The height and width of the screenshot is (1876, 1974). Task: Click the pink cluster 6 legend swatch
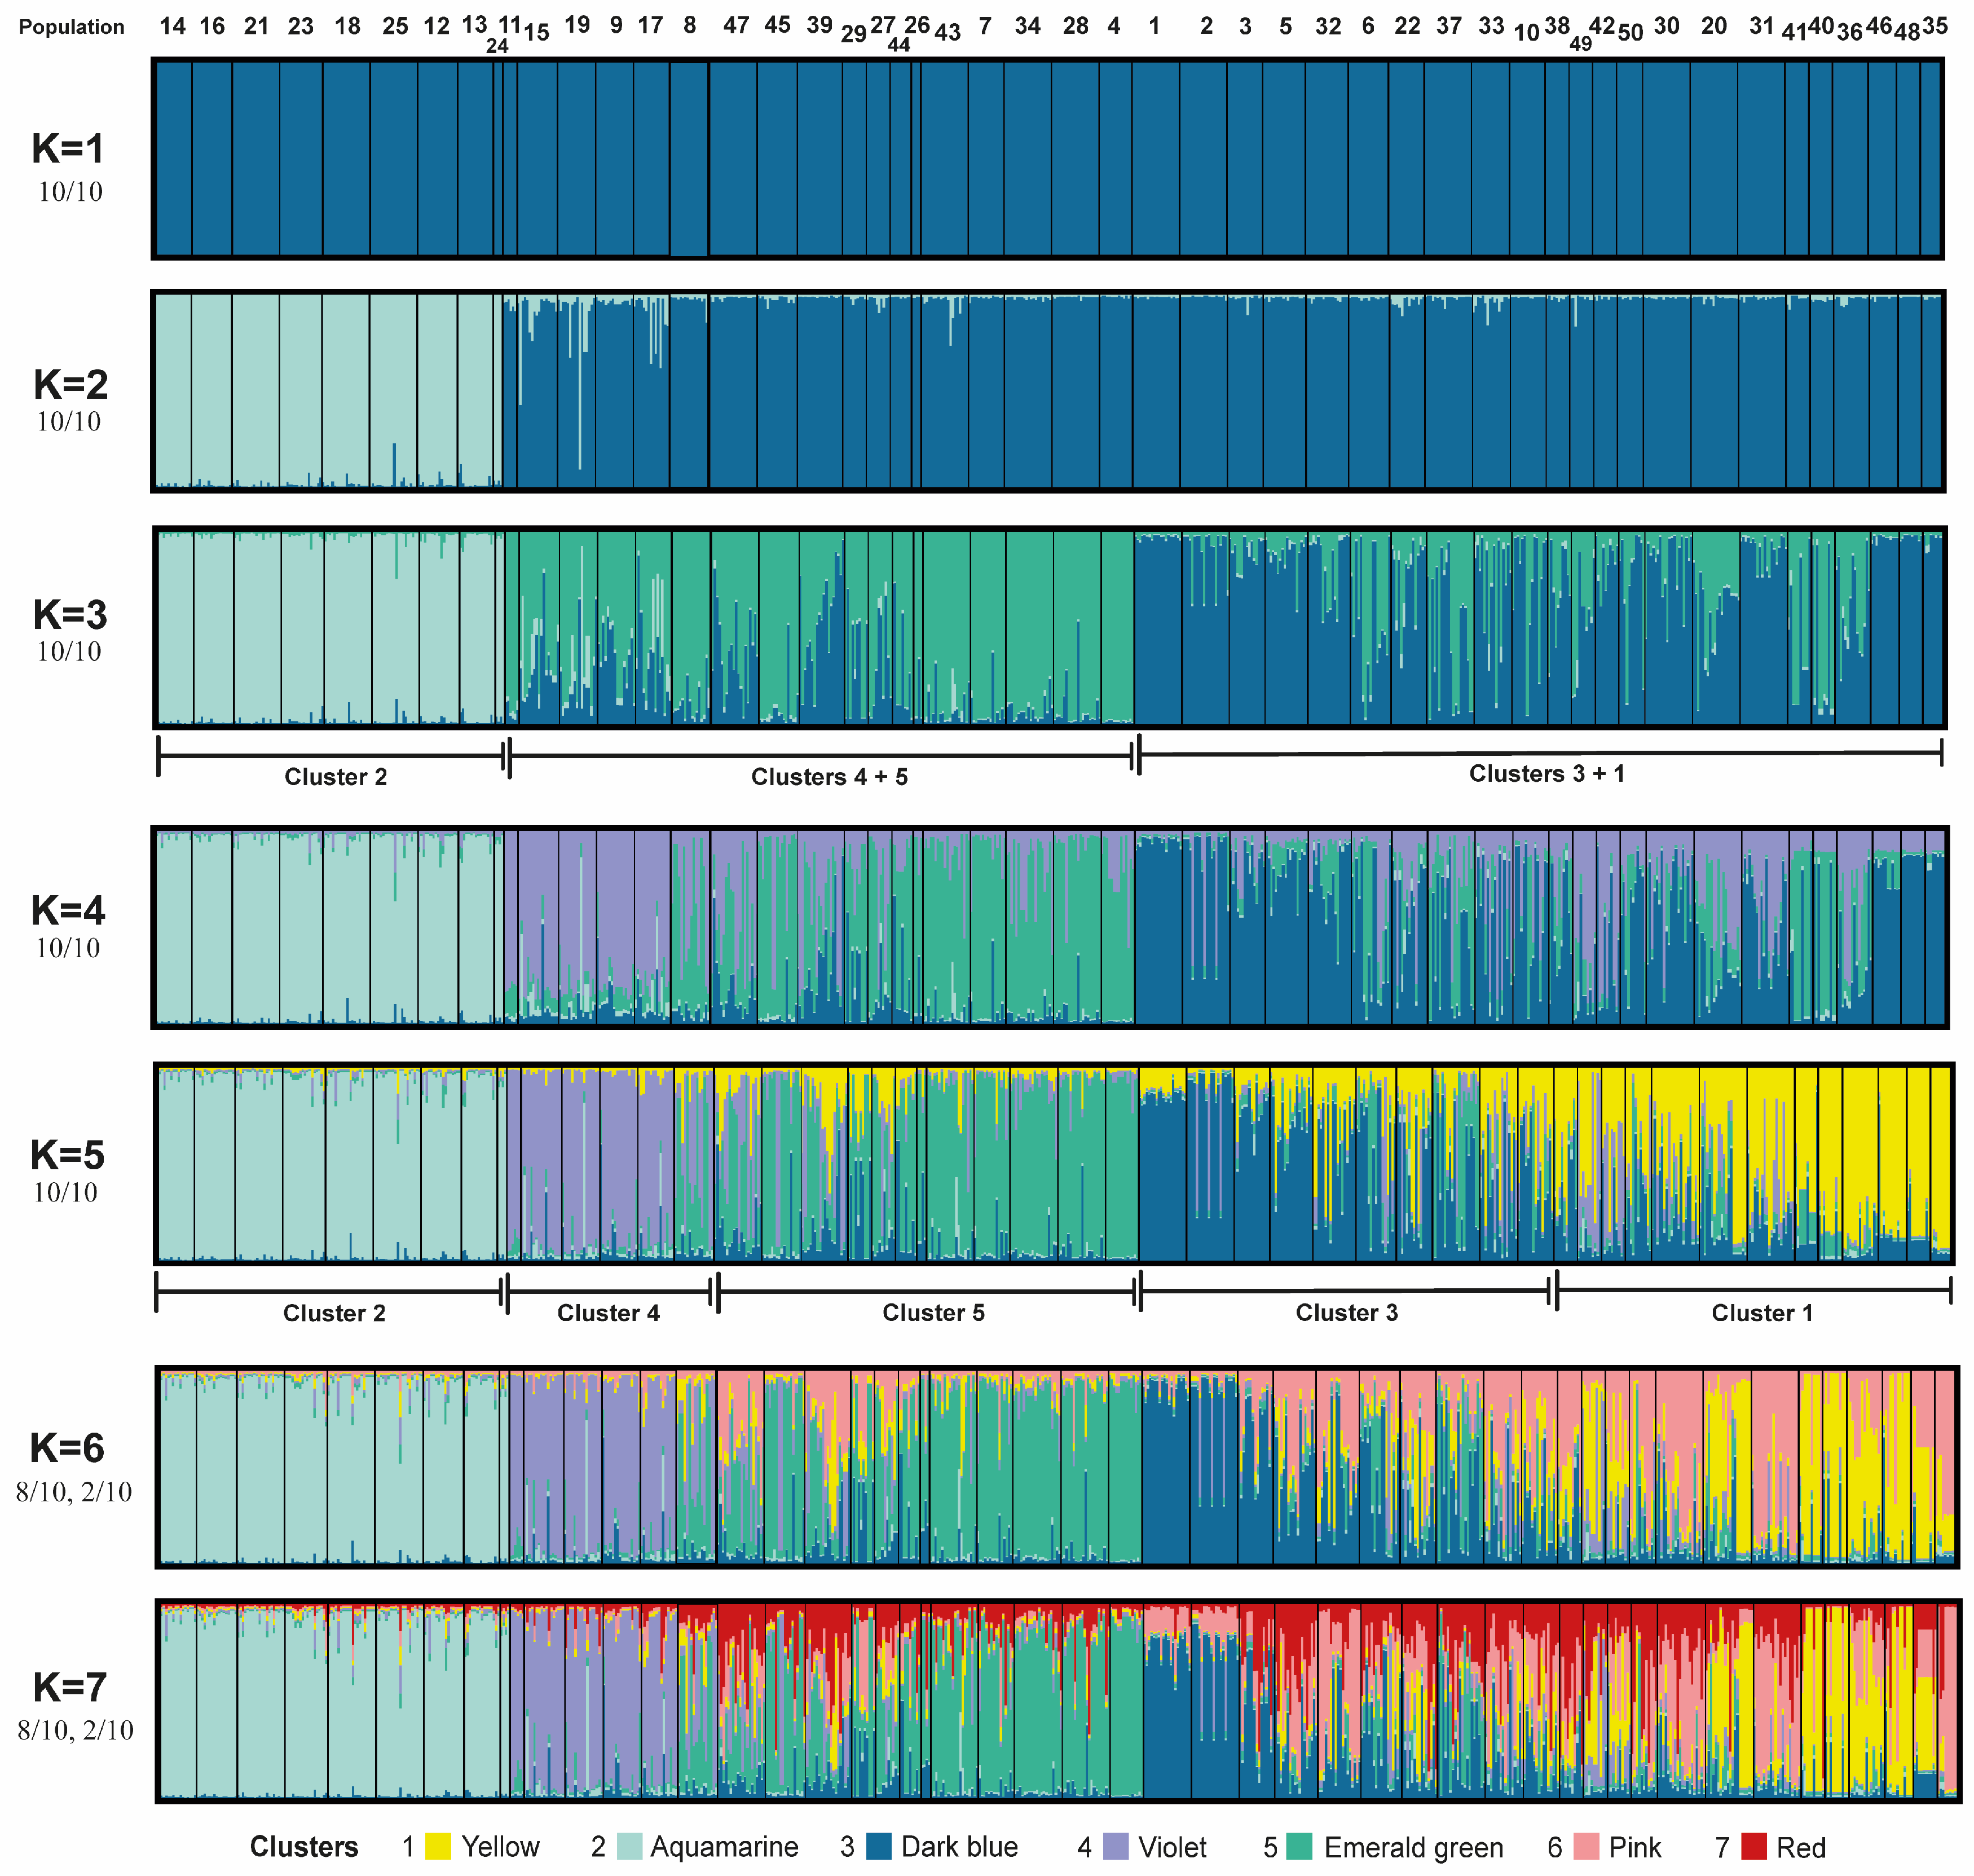(1586, 1847)
